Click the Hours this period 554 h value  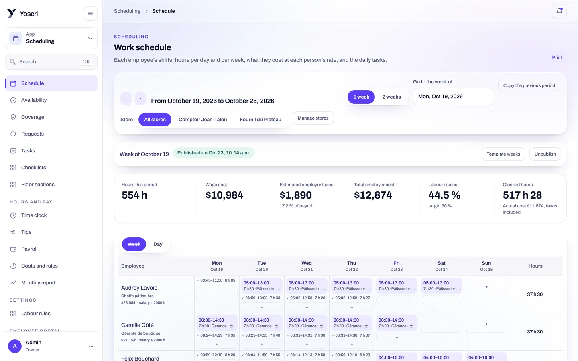[134, 195]
